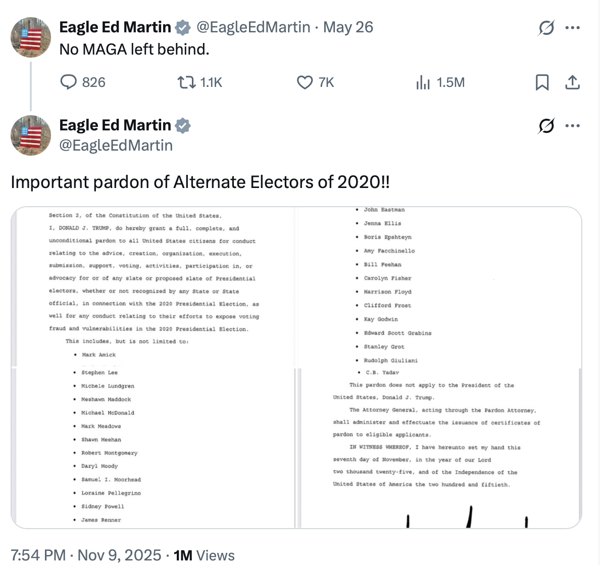Like the "No MAGA left behind" tweet
602x565 pixels.
click(305, 82)
